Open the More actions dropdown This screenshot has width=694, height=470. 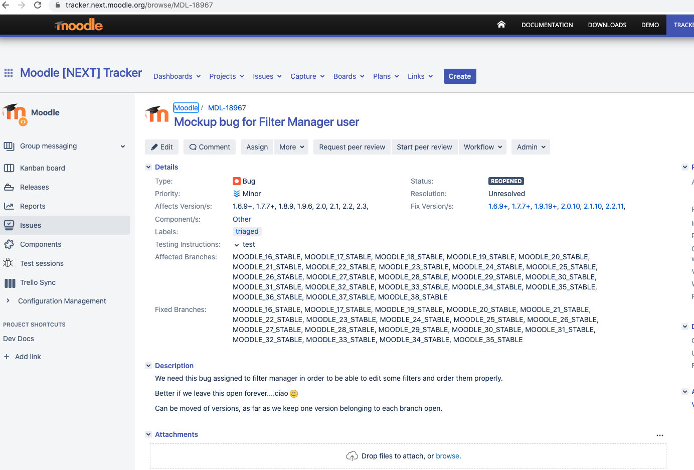(291, 147)
